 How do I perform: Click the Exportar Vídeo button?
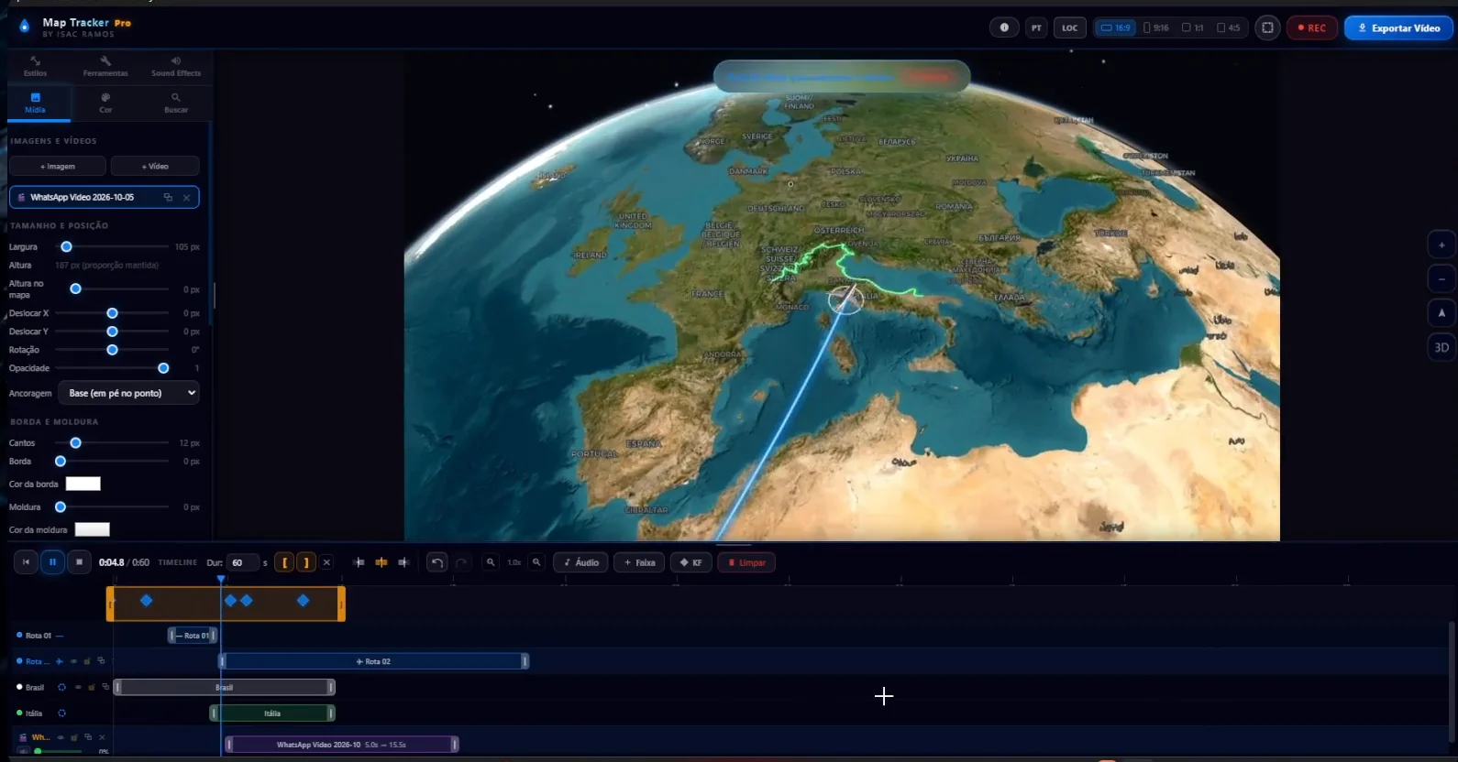pos(1398,28)
